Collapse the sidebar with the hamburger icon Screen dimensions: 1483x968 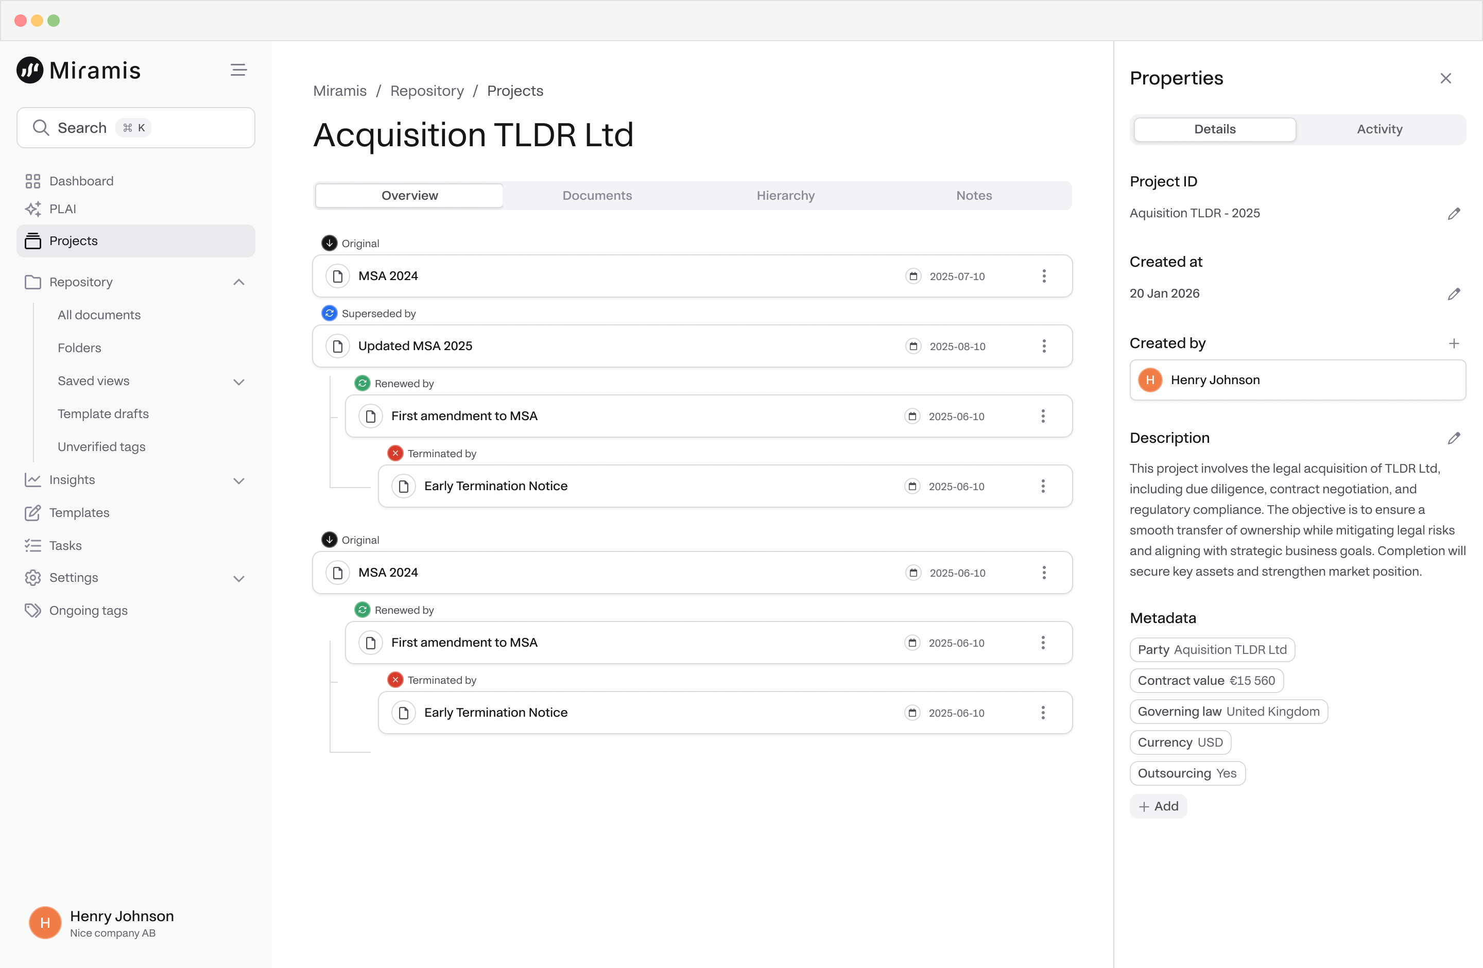[238, 70]
